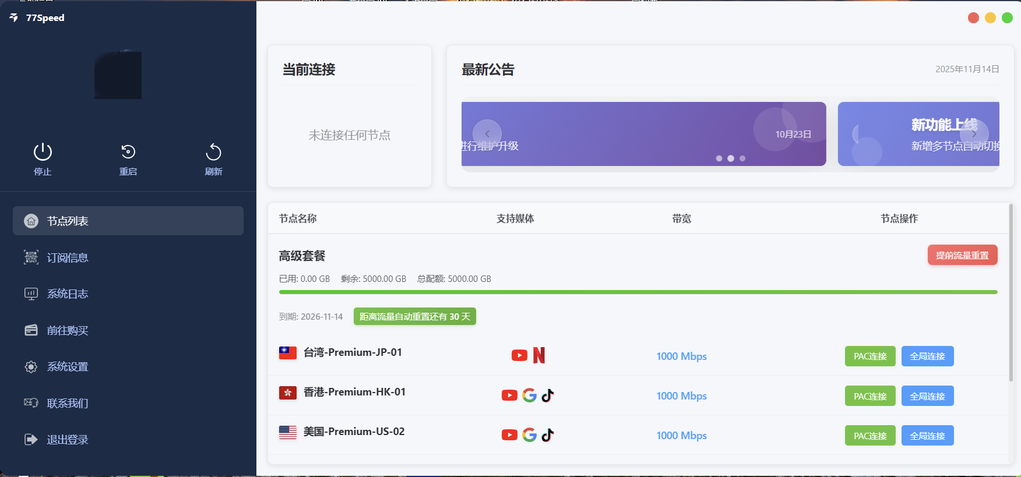Click the Stop power icon
Image resolution: width=1021 pixels, height=477 pixels.
[x=43, y=153]
